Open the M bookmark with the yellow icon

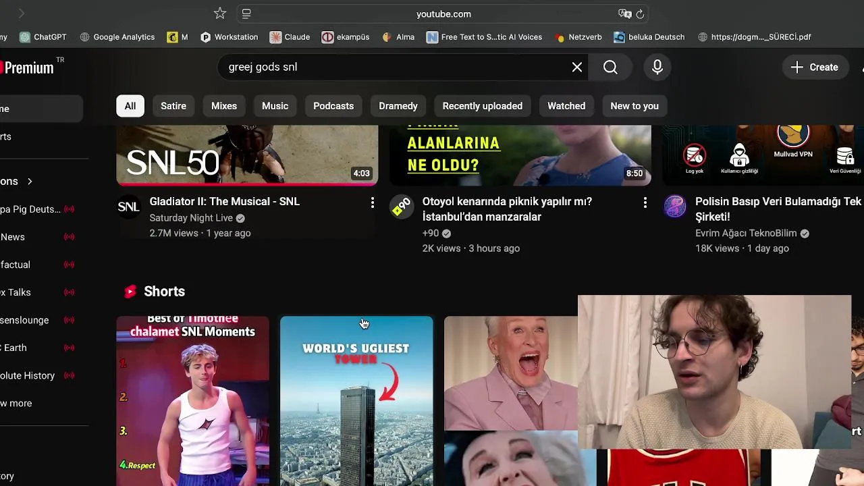click(x=178, y=37)
